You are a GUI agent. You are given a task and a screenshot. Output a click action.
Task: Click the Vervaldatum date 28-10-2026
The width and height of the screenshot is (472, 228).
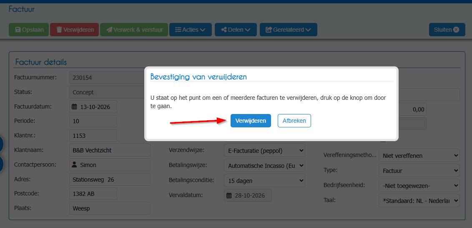click(x=250, y=195)
